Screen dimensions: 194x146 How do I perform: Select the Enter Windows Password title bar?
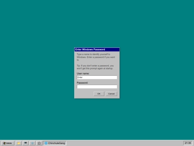(97, 49)
